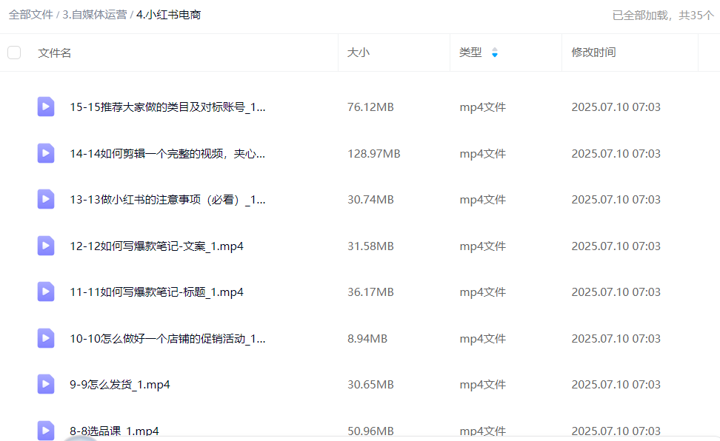Click video icon for 12-12如何写爆款笔记-文案
Screen dimensions: 720x441
click(x=46, y=246)
